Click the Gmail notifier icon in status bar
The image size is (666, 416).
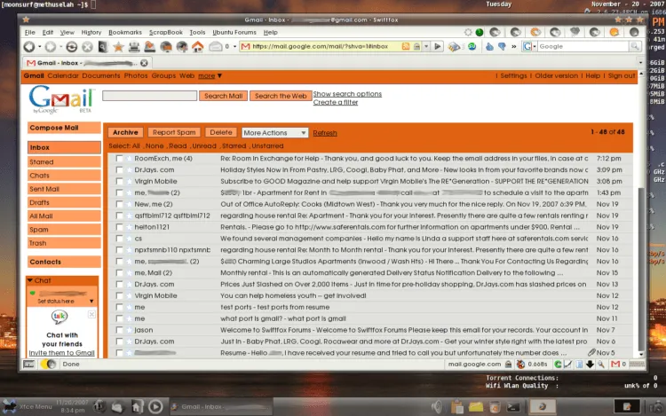point(615,364)
